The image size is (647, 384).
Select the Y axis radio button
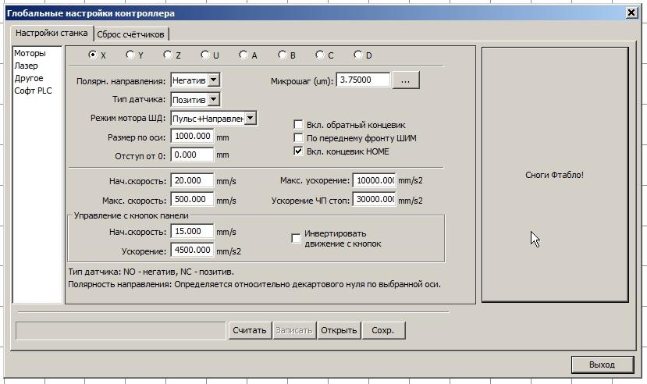point(131,55)
